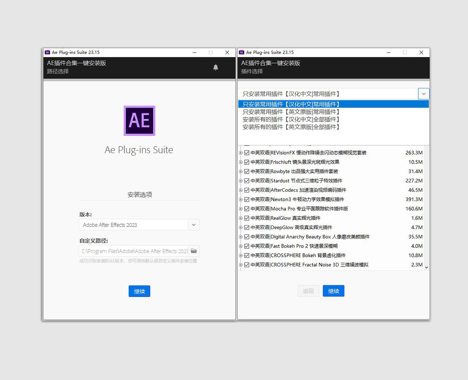Viewport: 468px width, 380px height.
Task: Click 继续 button in left window
Action: click(139, 291)
